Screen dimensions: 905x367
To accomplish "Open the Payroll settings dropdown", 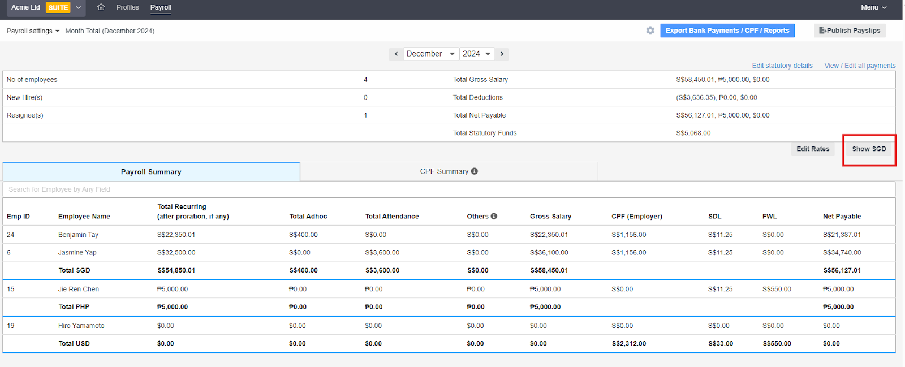I will click(x=33, y=31).
